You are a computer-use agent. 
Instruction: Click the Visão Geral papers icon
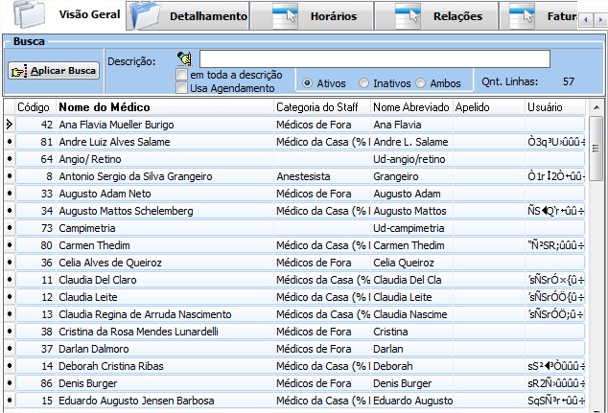click(x=27, y=15)
